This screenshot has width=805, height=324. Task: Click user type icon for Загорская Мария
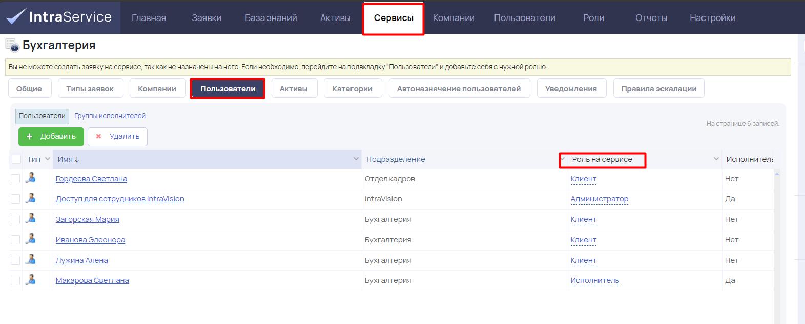coord(31,218)
